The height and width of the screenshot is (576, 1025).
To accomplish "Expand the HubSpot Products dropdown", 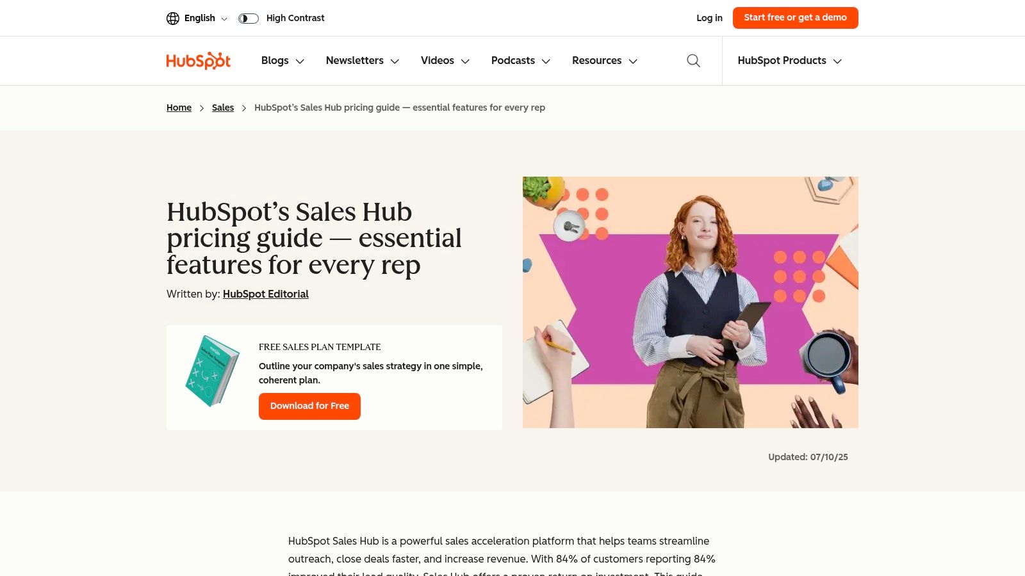I will point(789,60).
